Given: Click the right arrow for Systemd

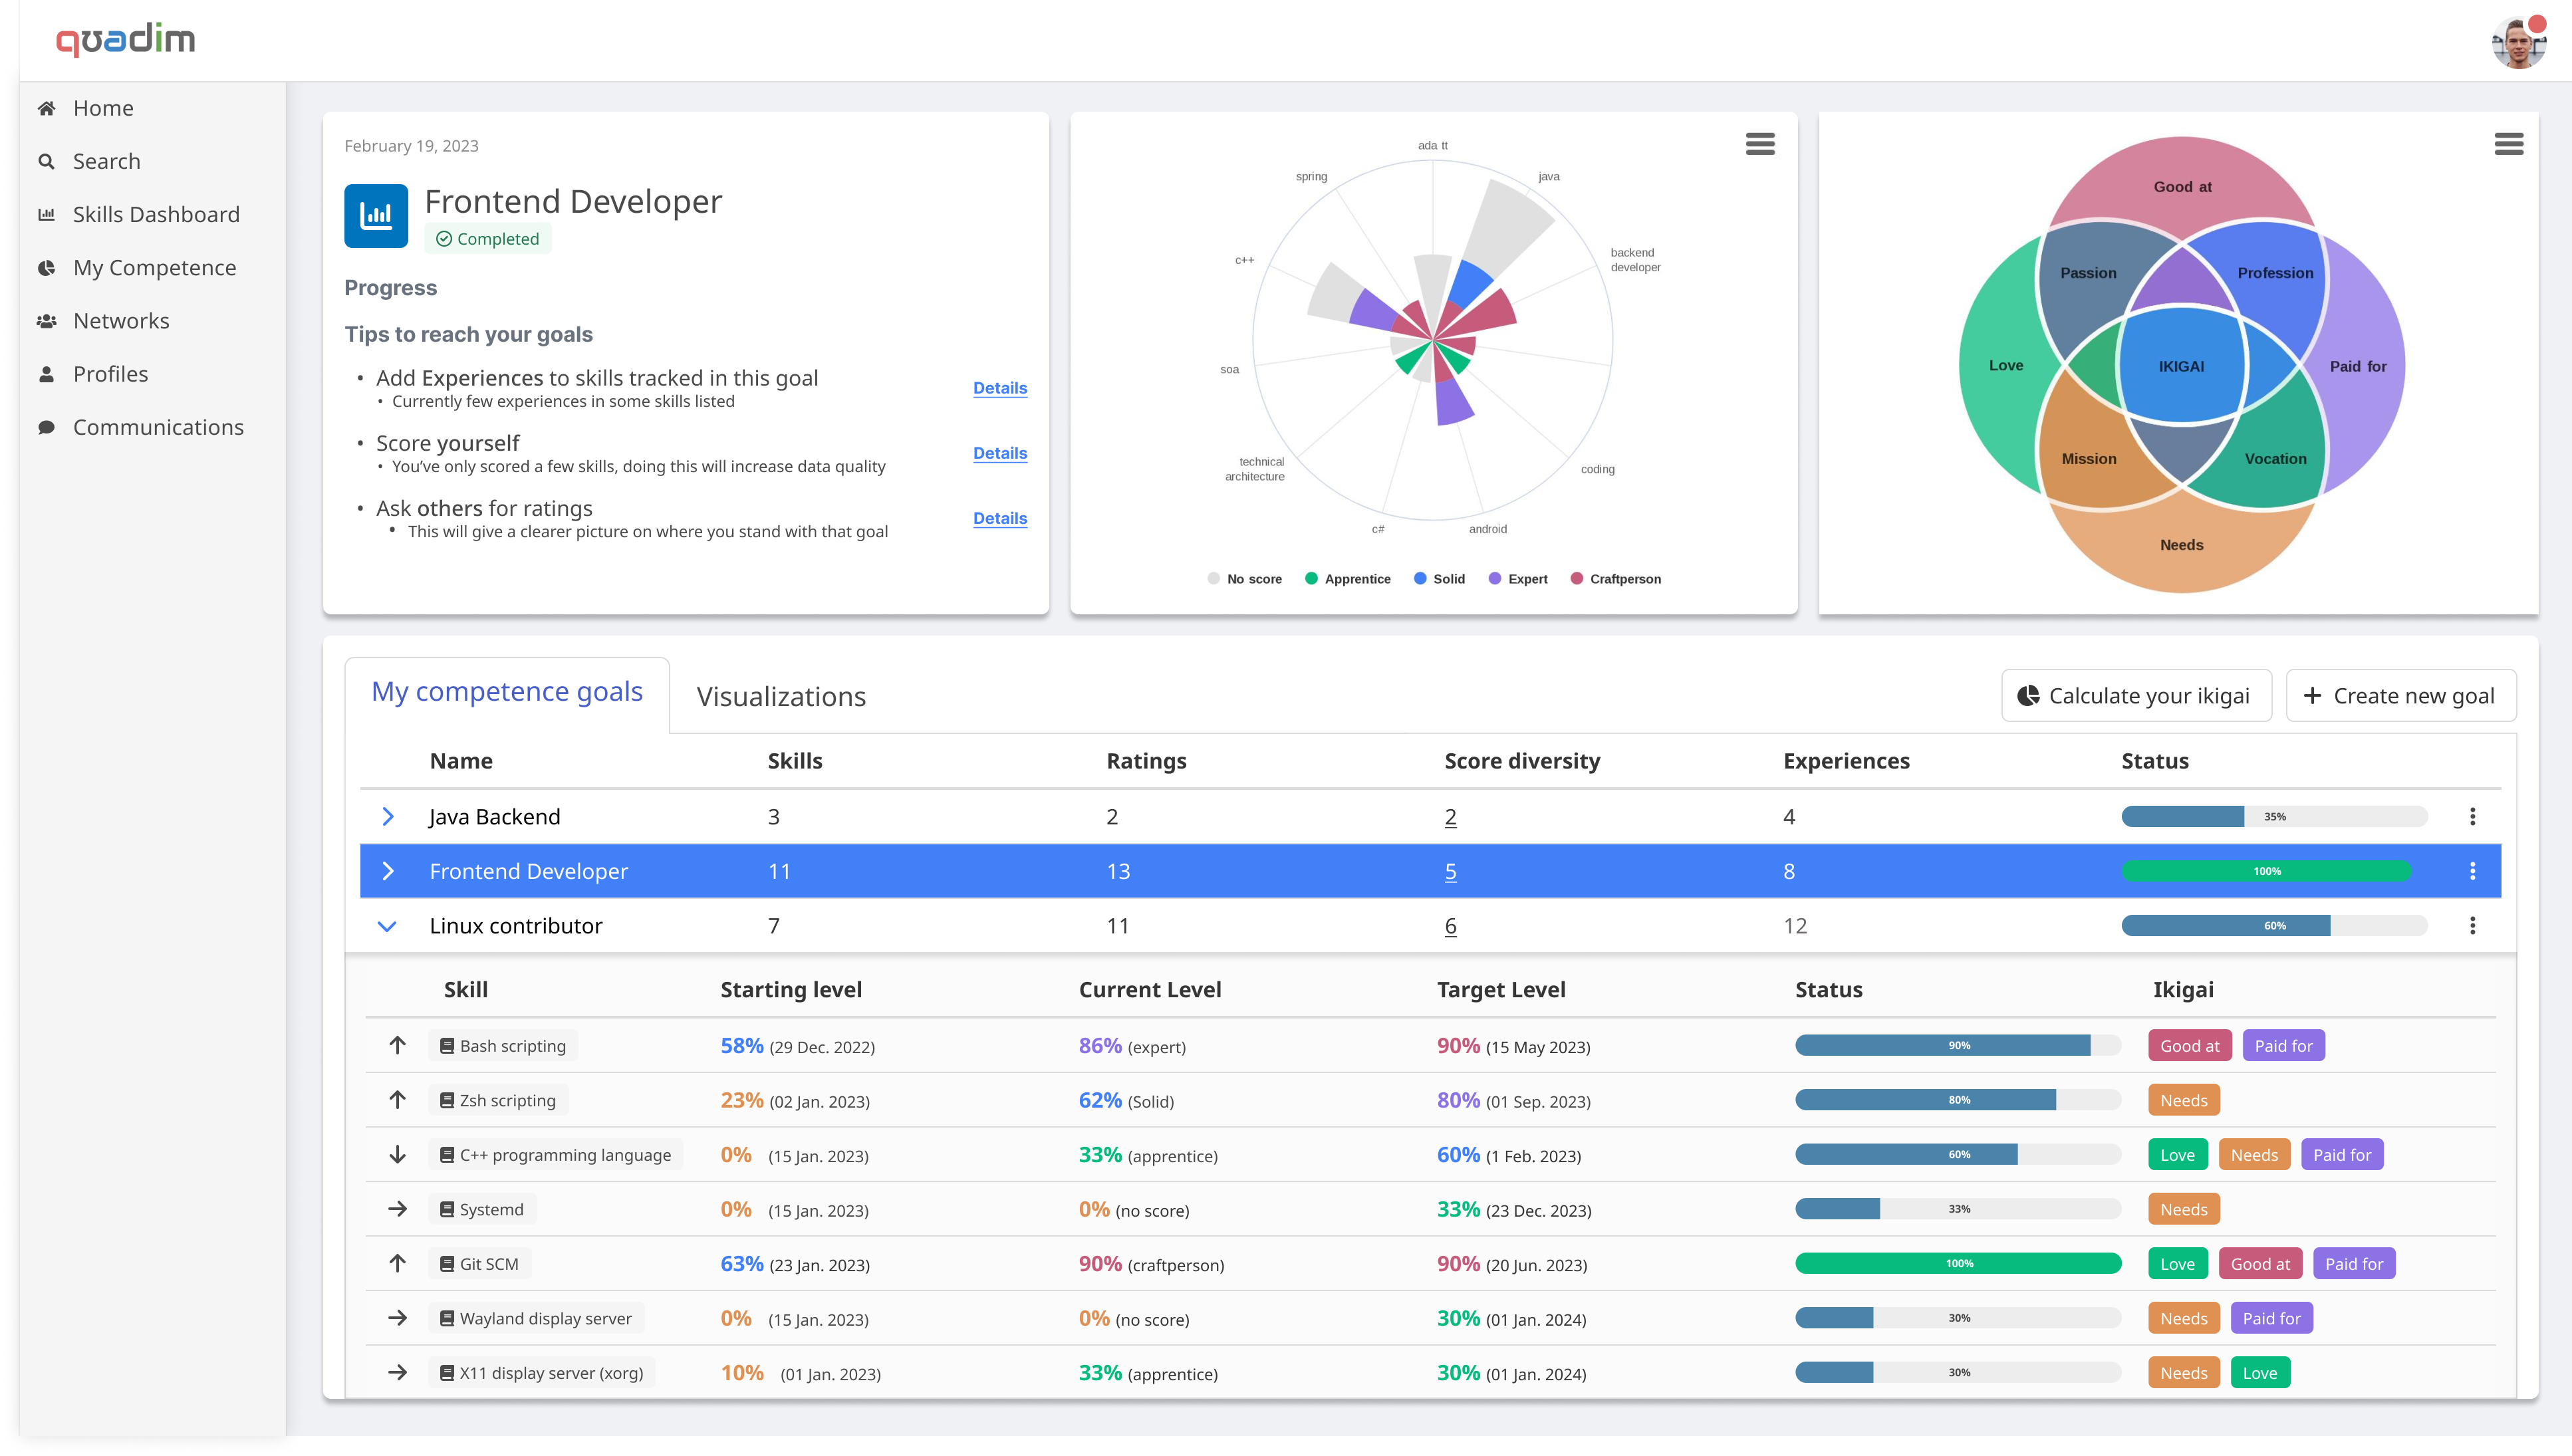Looking at the screenshot, I should point(397,1209).
